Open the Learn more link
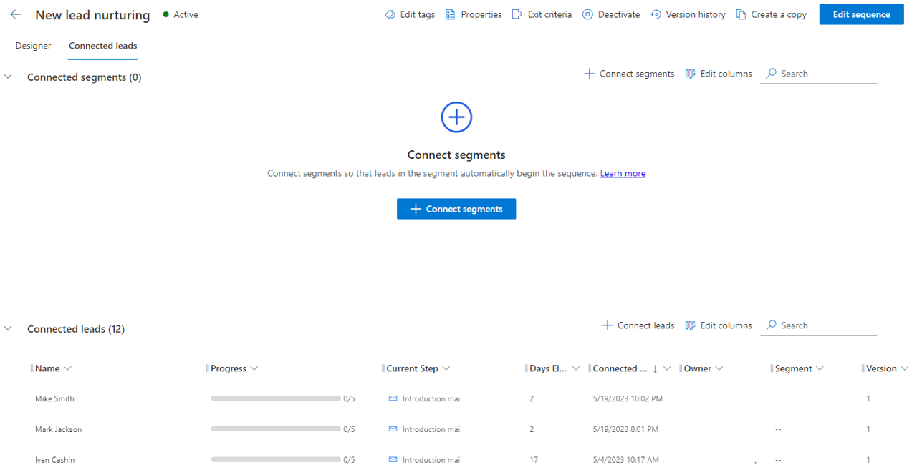The height and width of the screenshot is (475, 917). point(623,173)
